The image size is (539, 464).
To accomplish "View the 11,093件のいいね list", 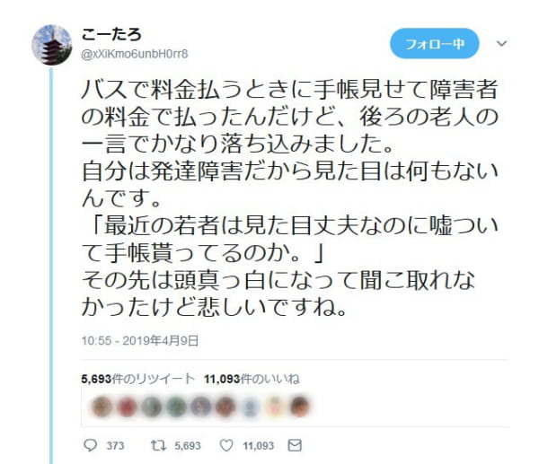I will (252, 379).
